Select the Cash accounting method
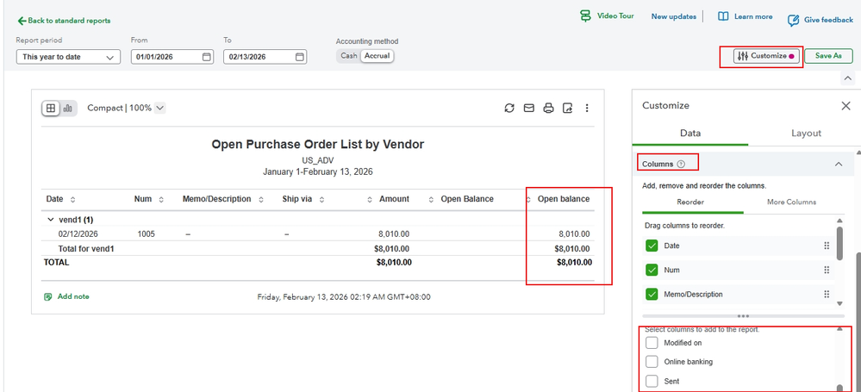Viewport: 861px width, 392px height. pyautogui.click(x=348, y=56)
